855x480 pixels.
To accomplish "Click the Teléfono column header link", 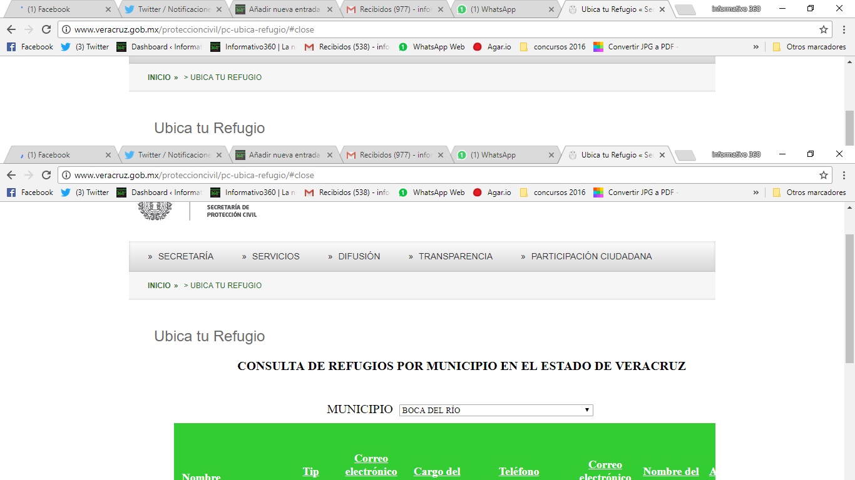I will point(519,472).
